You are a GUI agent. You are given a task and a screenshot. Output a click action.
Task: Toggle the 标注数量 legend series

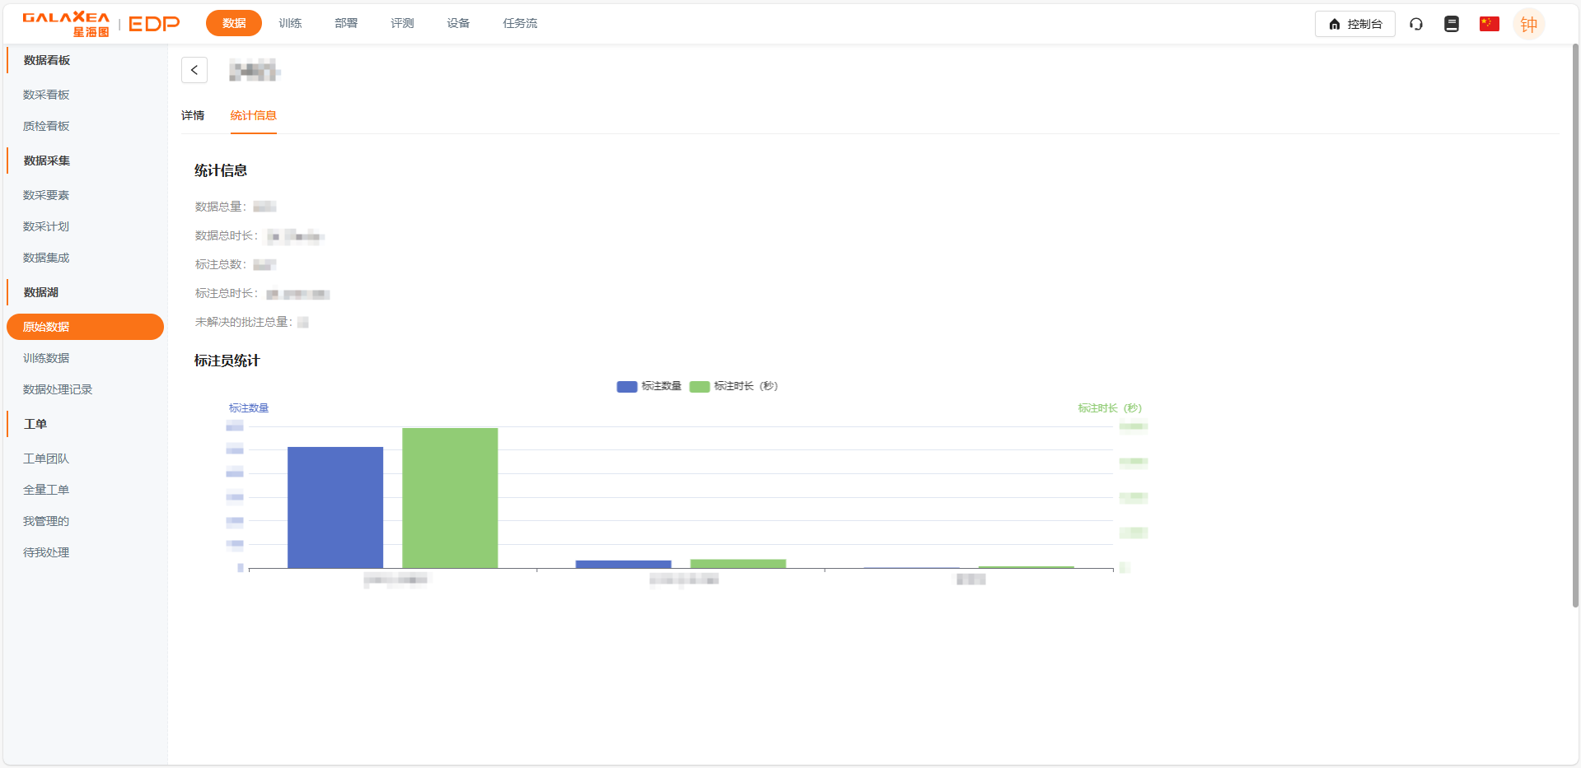pos(649,386)
